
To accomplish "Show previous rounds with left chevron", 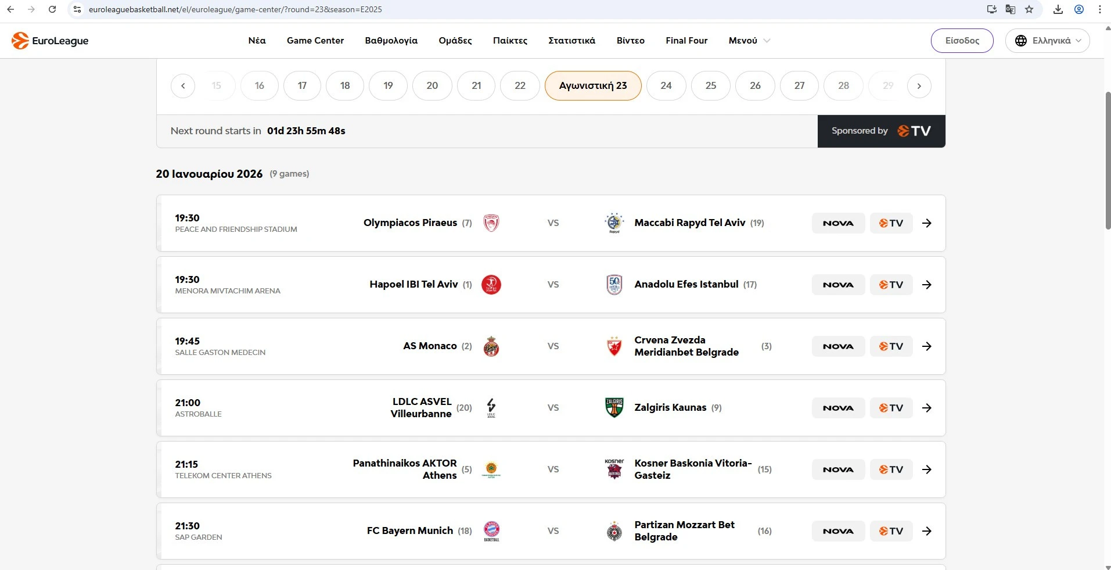I will click(183, 86).
